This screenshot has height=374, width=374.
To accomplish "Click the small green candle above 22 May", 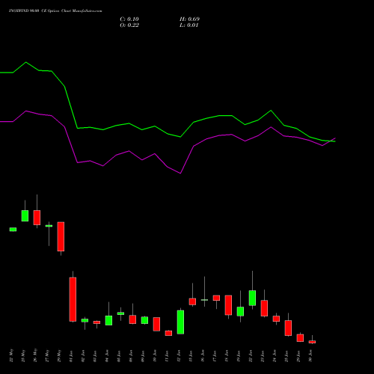I will [13, 230].
